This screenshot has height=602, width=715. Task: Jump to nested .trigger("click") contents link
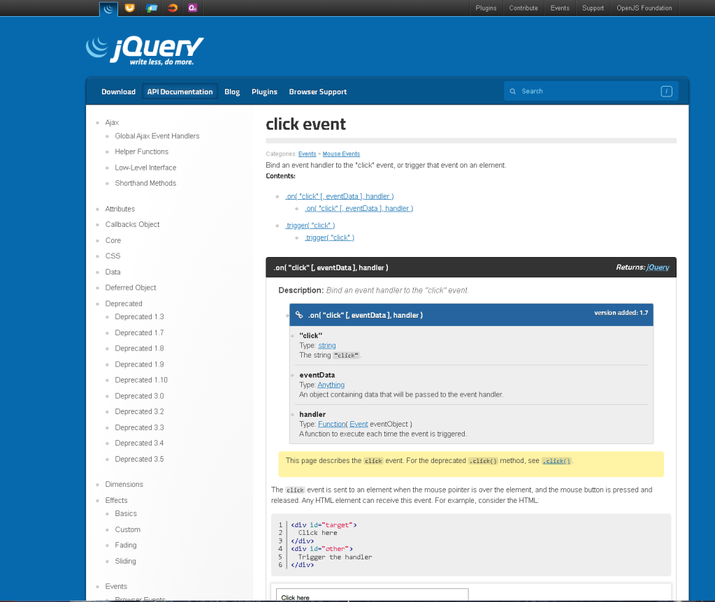pyautogui.click(x=330, y=237)
